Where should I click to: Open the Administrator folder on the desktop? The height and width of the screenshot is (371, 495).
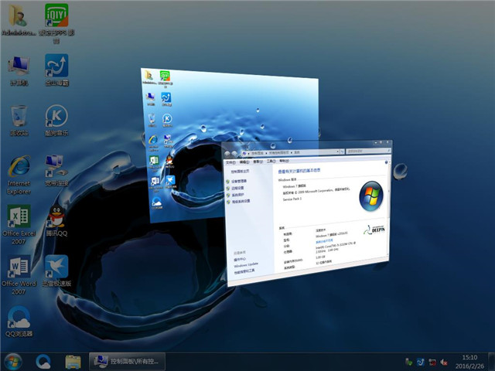point(19,18)
